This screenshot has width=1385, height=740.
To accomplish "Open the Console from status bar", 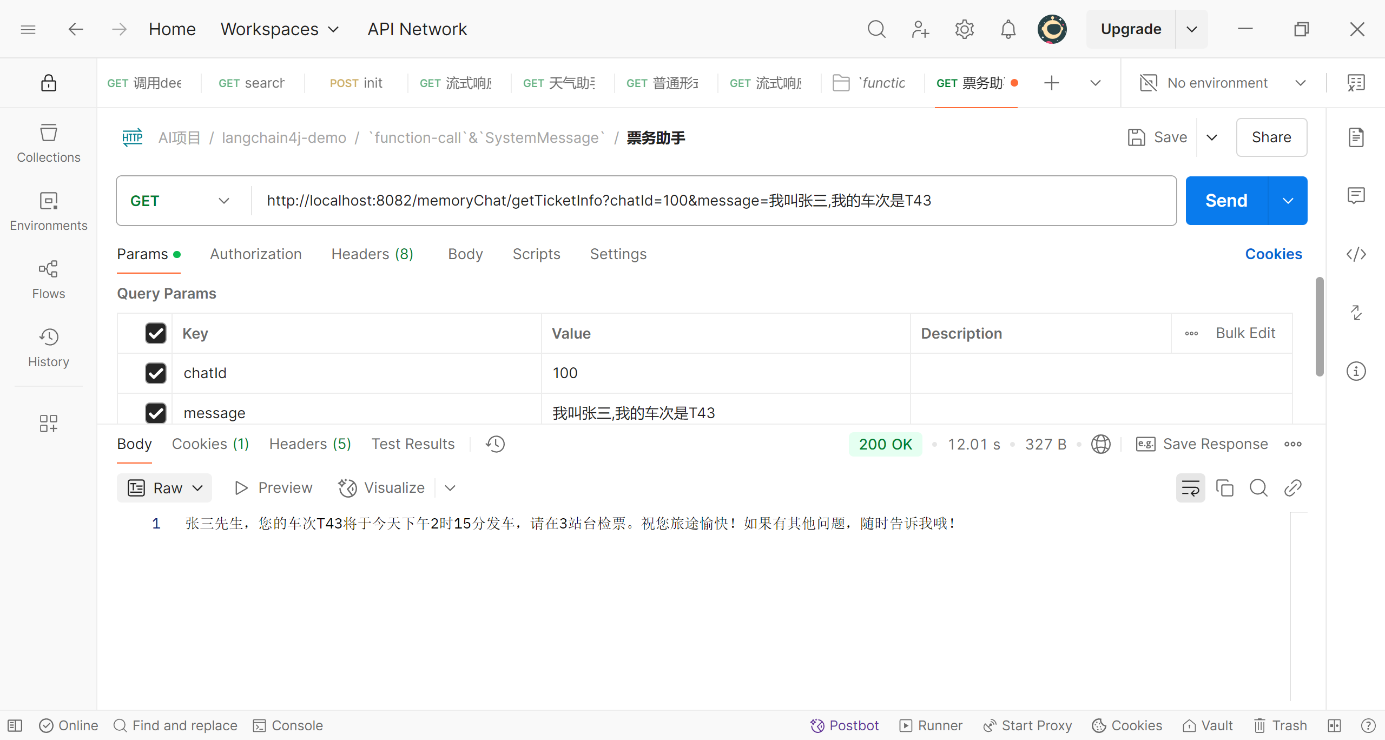I will coord(288,725).
